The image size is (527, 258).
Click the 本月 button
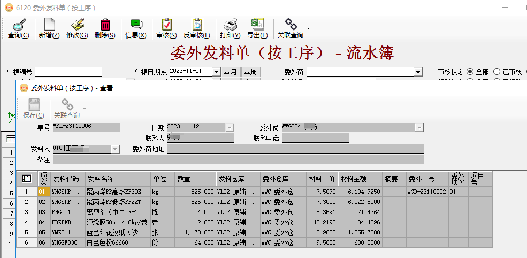[x=231, y=72]
